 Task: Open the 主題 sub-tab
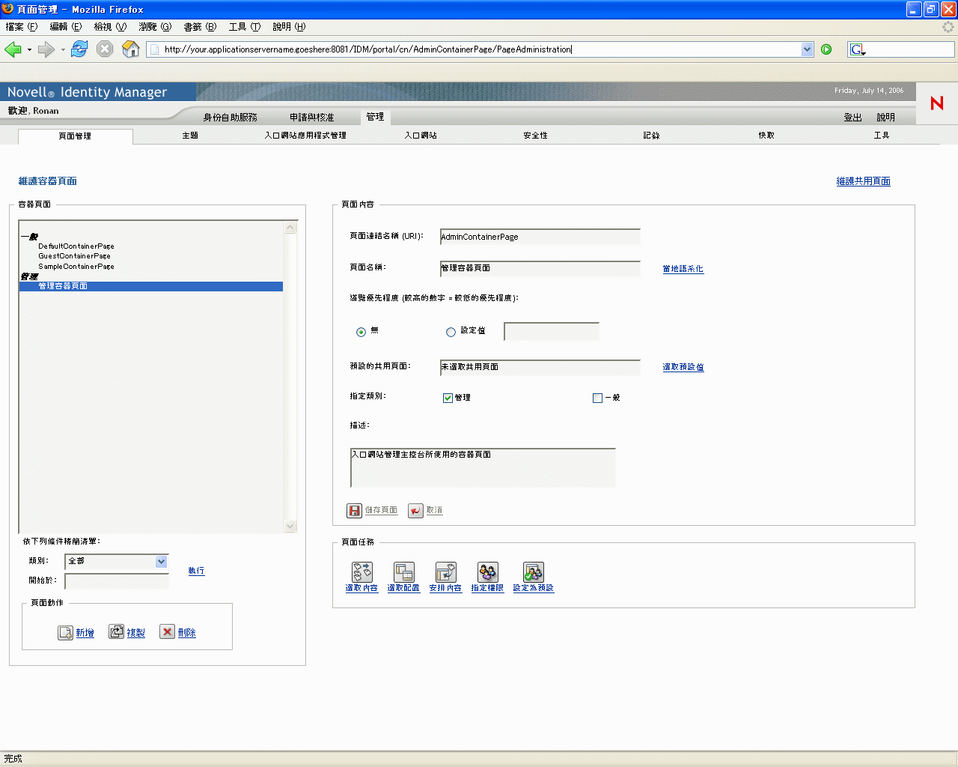coord(190,136)
